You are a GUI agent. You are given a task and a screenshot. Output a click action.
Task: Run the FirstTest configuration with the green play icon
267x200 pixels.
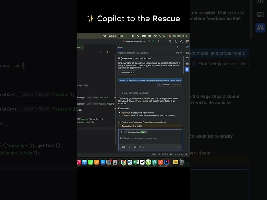(149, 42)
